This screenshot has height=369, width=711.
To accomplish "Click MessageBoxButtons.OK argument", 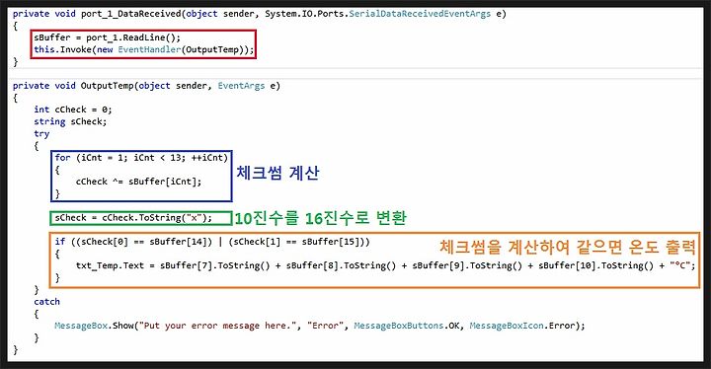I will tap(406, 326).
